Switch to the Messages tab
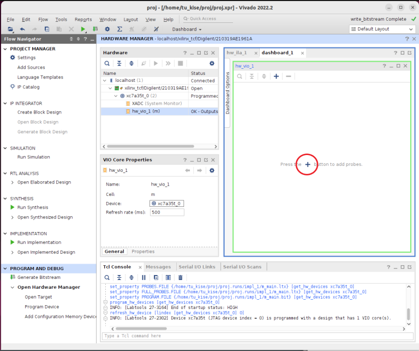The width and height of the screenshot is (419, 351). (158, 266)
